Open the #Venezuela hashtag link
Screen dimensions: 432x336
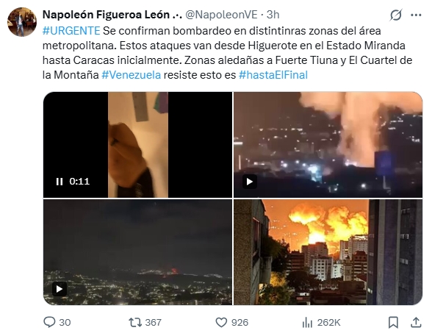(x=131, y=75)
